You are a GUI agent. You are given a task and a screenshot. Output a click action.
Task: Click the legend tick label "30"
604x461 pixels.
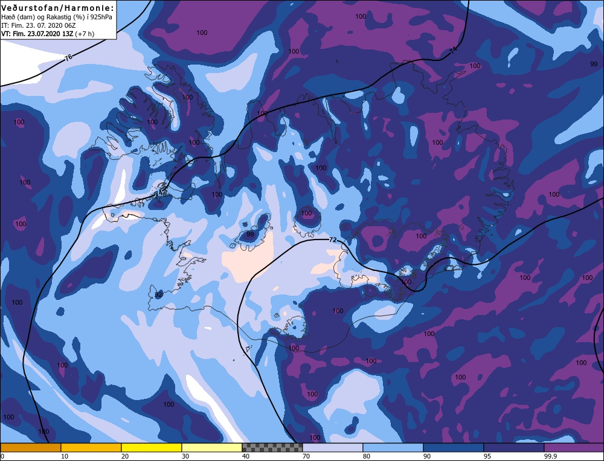click(x=185, y=456)
